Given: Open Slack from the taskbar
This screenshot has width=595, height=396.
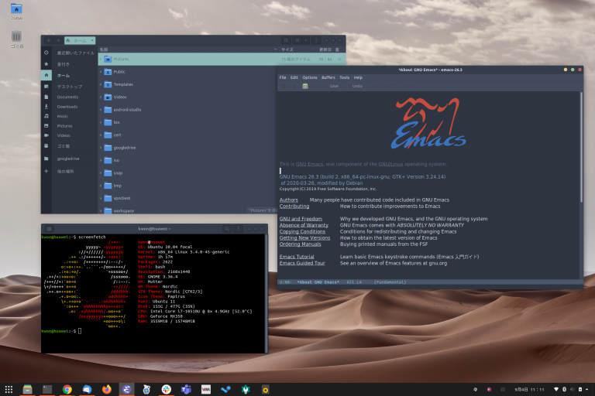Looking at the screenshot, I should [167, 389].
